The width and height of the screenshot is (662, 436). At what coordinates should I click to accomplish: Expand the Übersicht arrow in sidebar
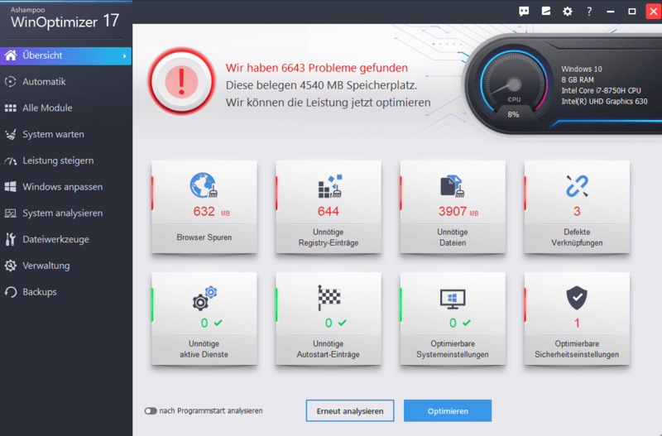tap(125, 55)
